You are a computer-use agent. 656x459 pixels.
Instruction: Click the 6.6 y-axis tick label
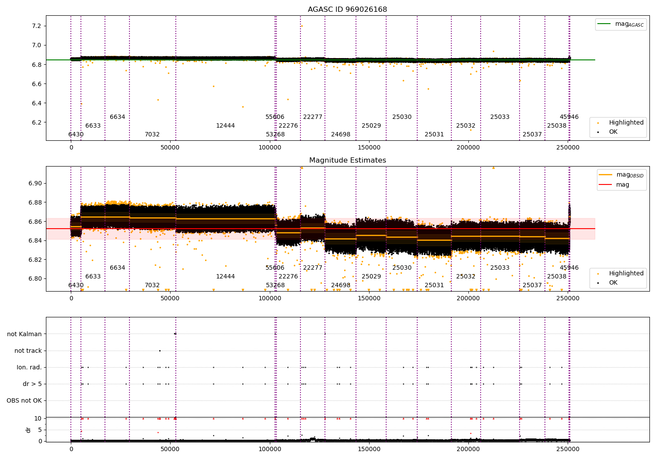click(37, 84)
